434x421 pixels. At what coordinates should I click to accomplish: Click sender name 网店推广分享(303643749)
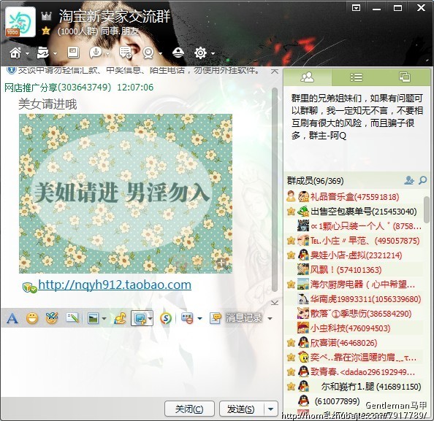point(58,88)
